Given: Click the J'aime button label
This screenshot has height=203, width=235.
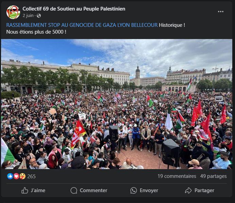Looking at the screenshot, I should click(38, 190).
